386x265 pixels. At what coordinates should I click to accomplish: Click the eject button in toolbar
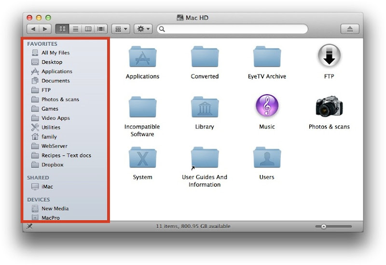click(350, 29)
